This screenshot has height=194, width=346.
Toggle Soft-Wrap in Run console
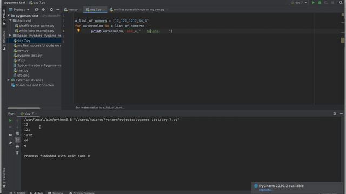(17, 134)
